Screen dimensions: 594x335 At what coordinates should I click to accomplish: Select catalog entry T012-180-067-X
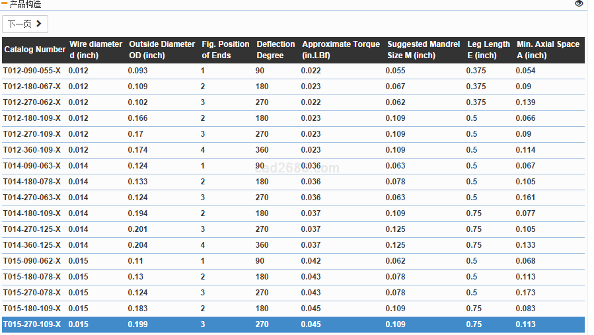point(32,87)
